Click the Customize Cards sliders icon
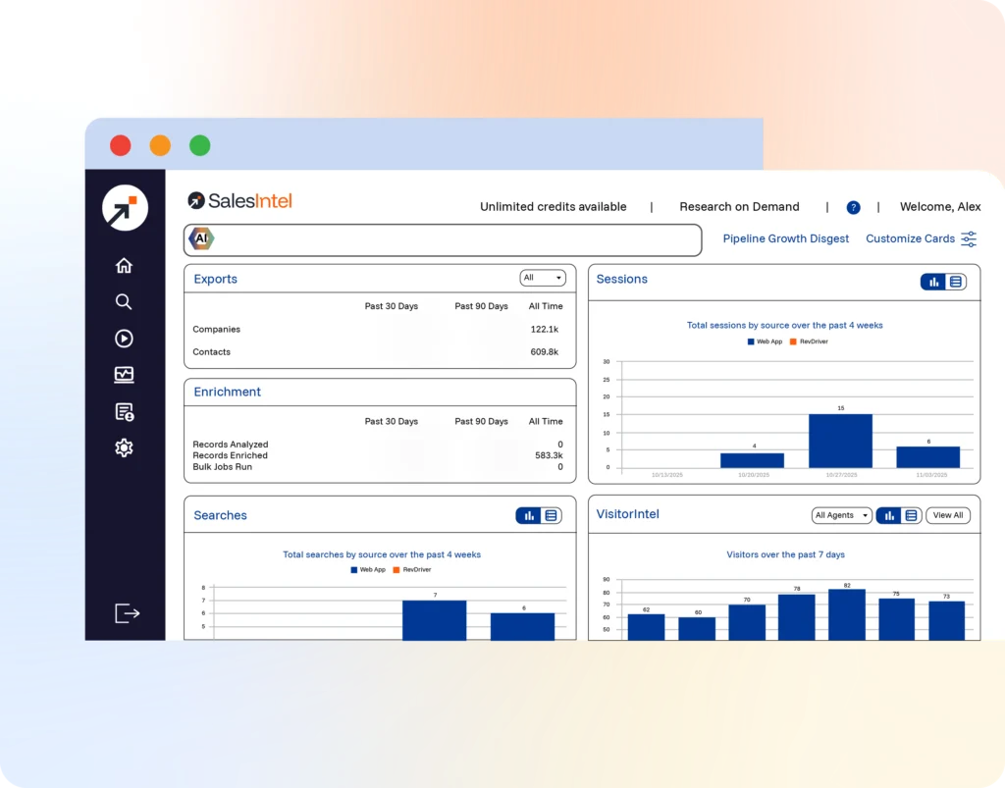Image resolution: width=1005 pixels, height=788 pixels. 969,239
